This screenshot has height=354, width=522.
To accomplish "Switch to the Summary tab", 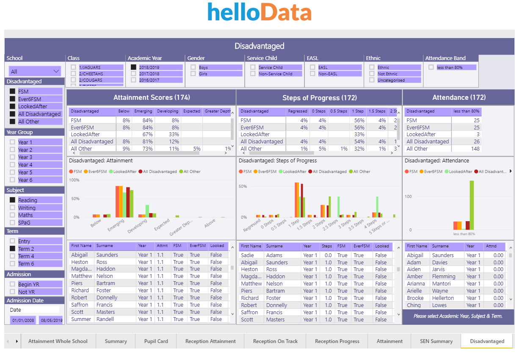I will 116,341.
